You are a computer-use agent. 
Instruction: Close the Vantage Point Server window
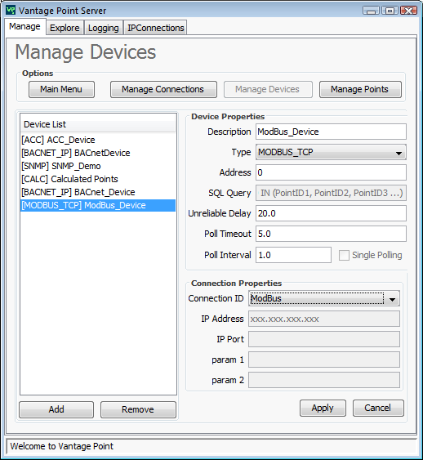408,11
